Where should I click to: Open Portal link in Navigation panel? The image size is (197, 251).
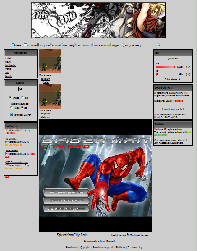(8, 58)
